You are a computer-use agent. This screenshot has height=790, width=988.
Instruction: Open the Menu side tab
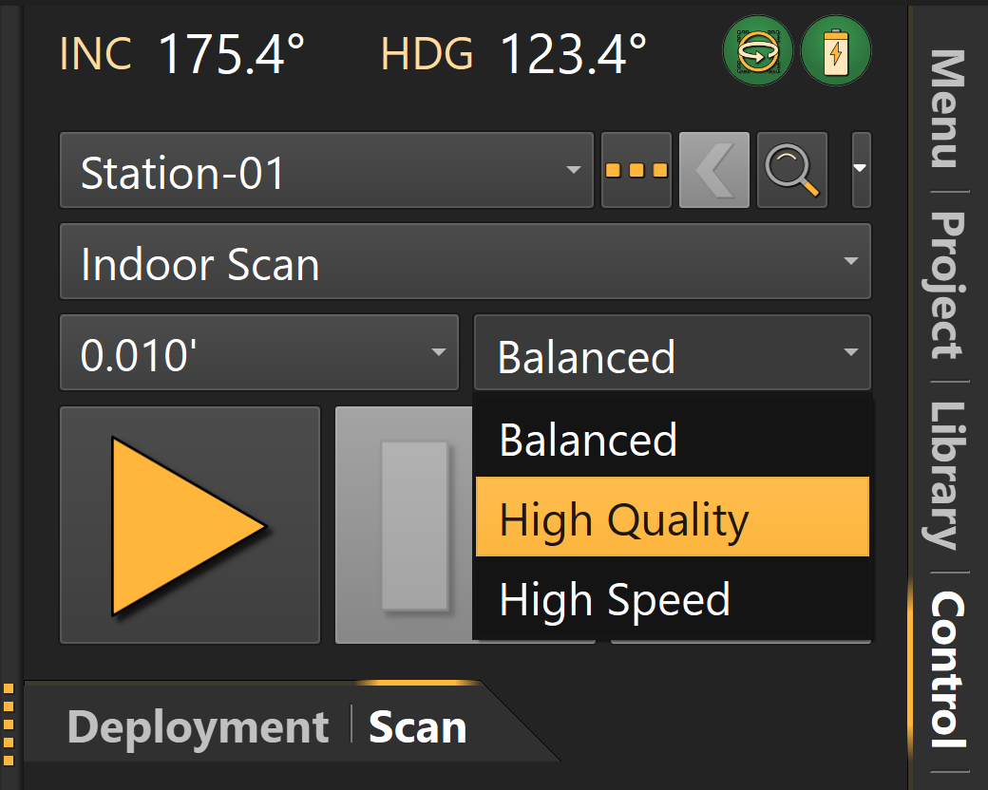pos(946,109)
